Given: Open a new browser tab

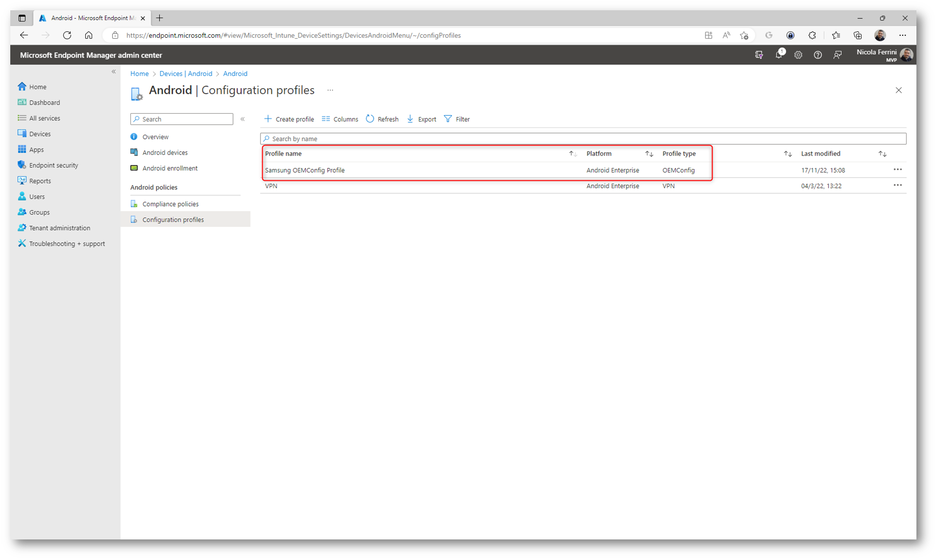Looking at the screenshot, I should click(x=160, y=18).
